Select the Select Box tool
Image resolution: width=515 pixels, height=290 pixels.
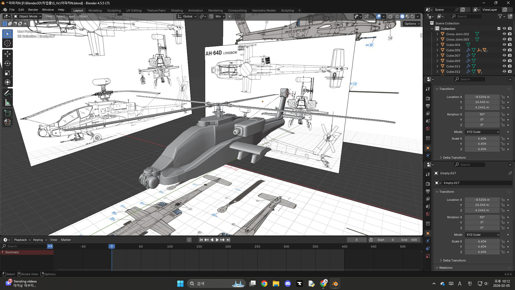8,34
